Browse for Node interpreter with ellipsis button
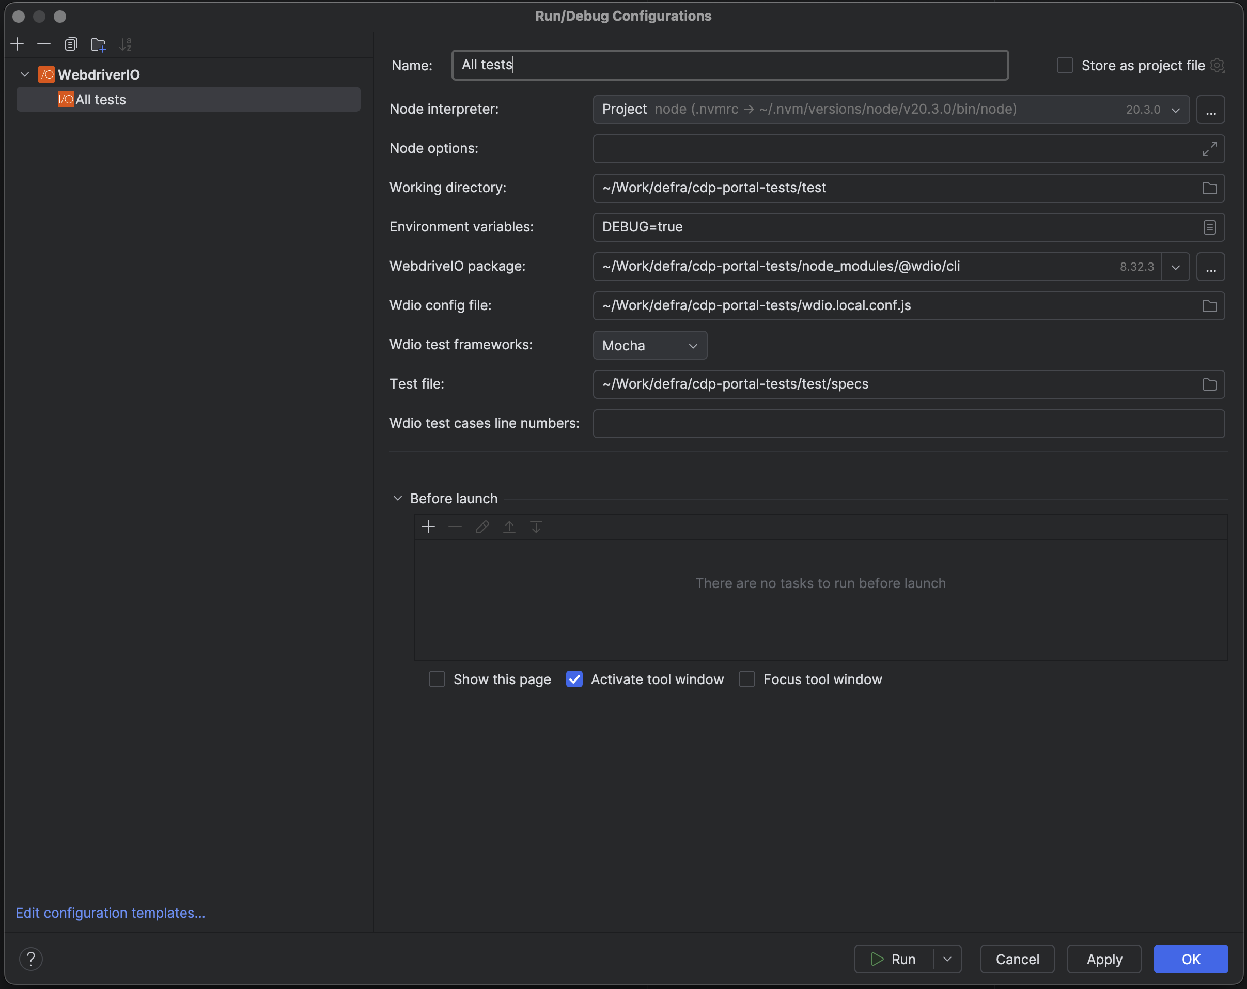Screen dimensions: 1247x989 1210,110
